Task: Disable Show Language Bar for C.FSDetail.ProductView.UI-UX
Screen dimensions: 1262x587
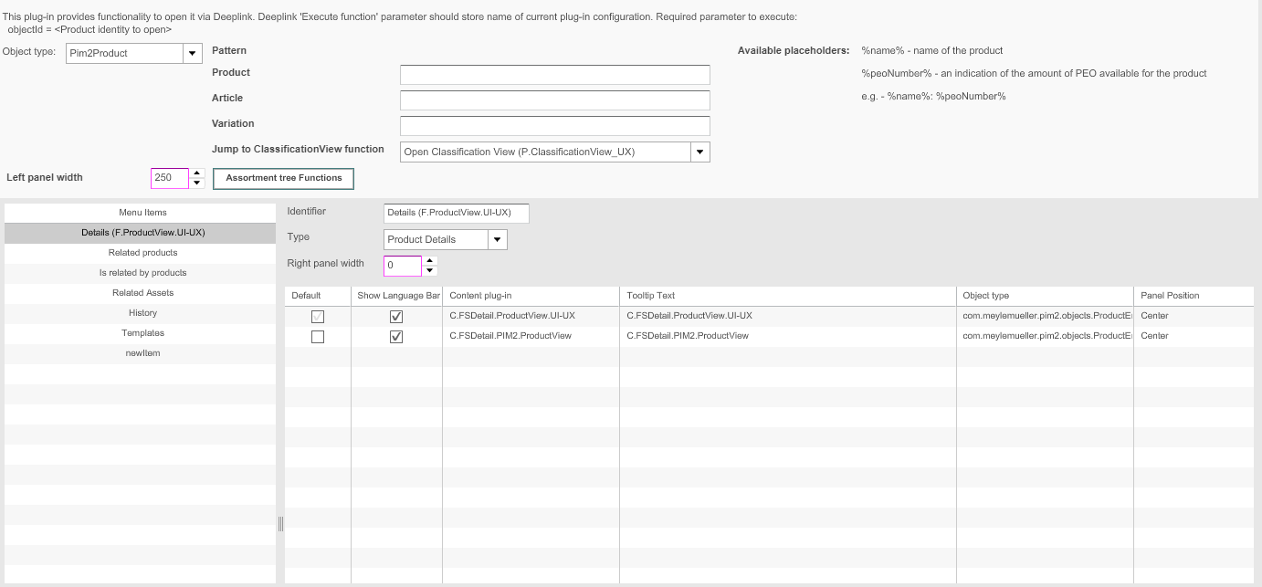Action: (396, 316)
